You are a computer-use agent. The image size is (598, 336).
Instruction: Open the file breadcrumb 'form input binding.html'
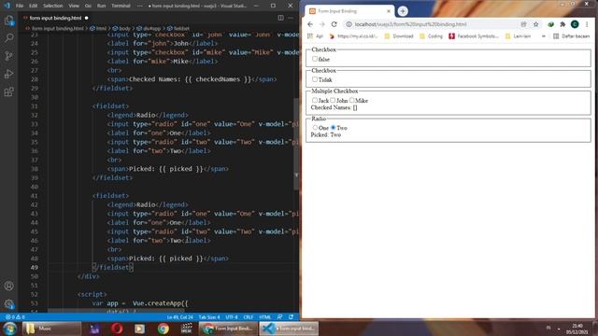pyautogui.click(x=54, y=28)
